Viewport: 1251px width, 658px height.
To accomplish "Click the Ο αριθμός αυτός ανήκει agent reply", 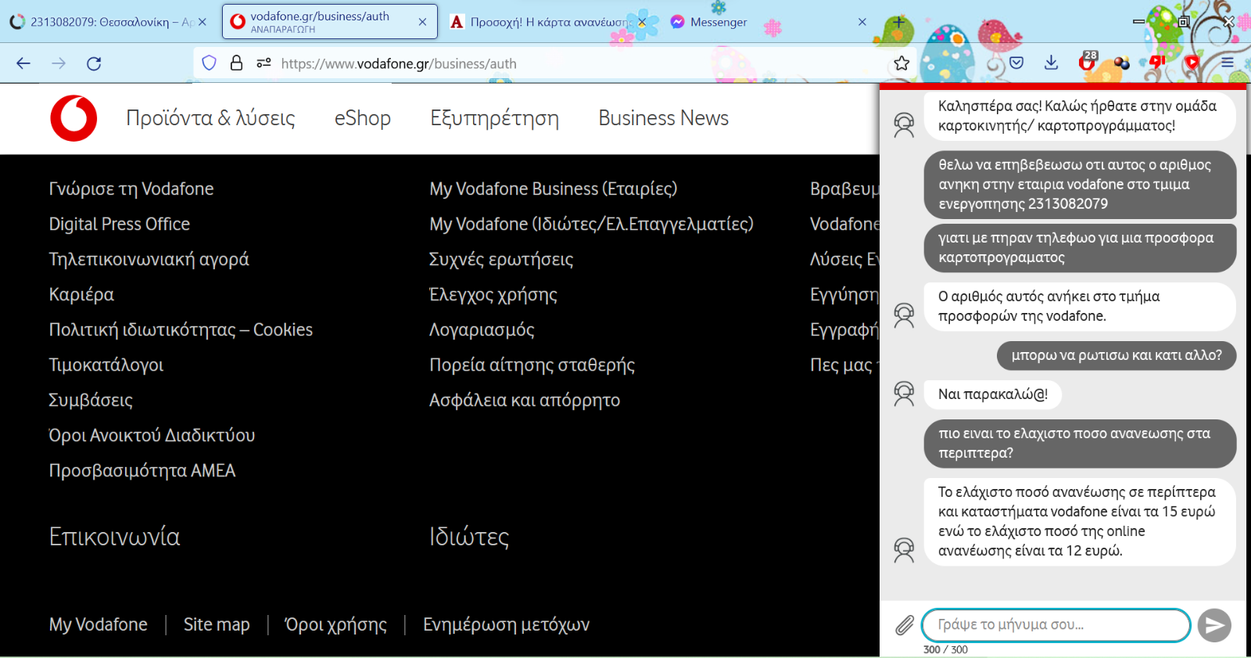I will point(1079,306).
